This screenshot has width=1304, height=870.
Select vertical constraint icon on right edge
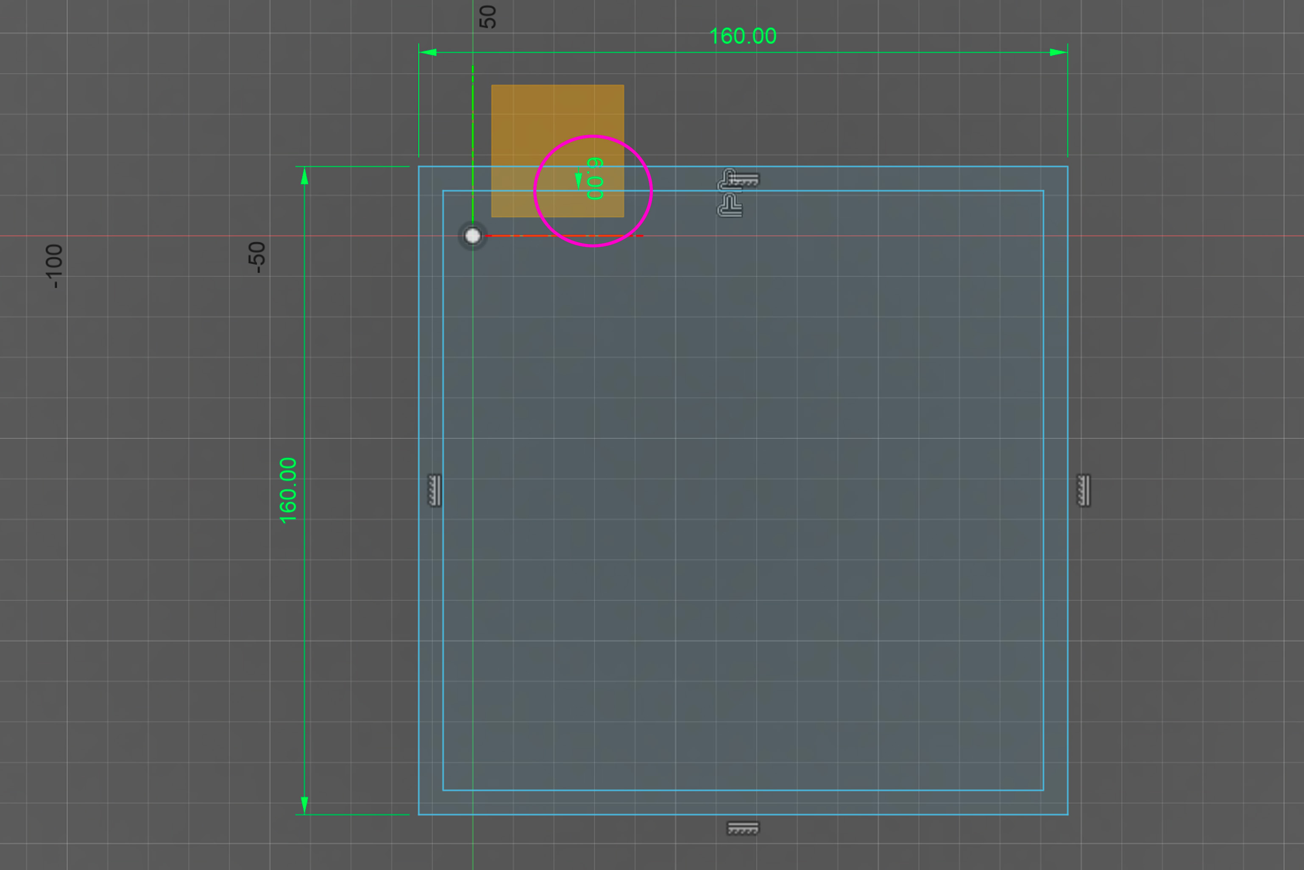coord(1083,490)
